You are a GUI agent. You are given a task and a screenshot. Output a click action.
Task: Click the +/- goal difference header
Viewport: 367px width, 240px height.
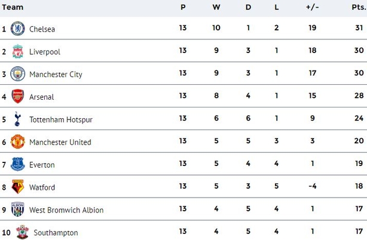(312, 7)
